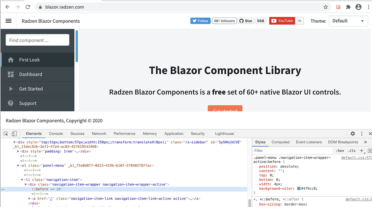Show more Styles pane tabs with chevrons
The height and width of the screenshot is (207, 372).
[x=366, y=142]
